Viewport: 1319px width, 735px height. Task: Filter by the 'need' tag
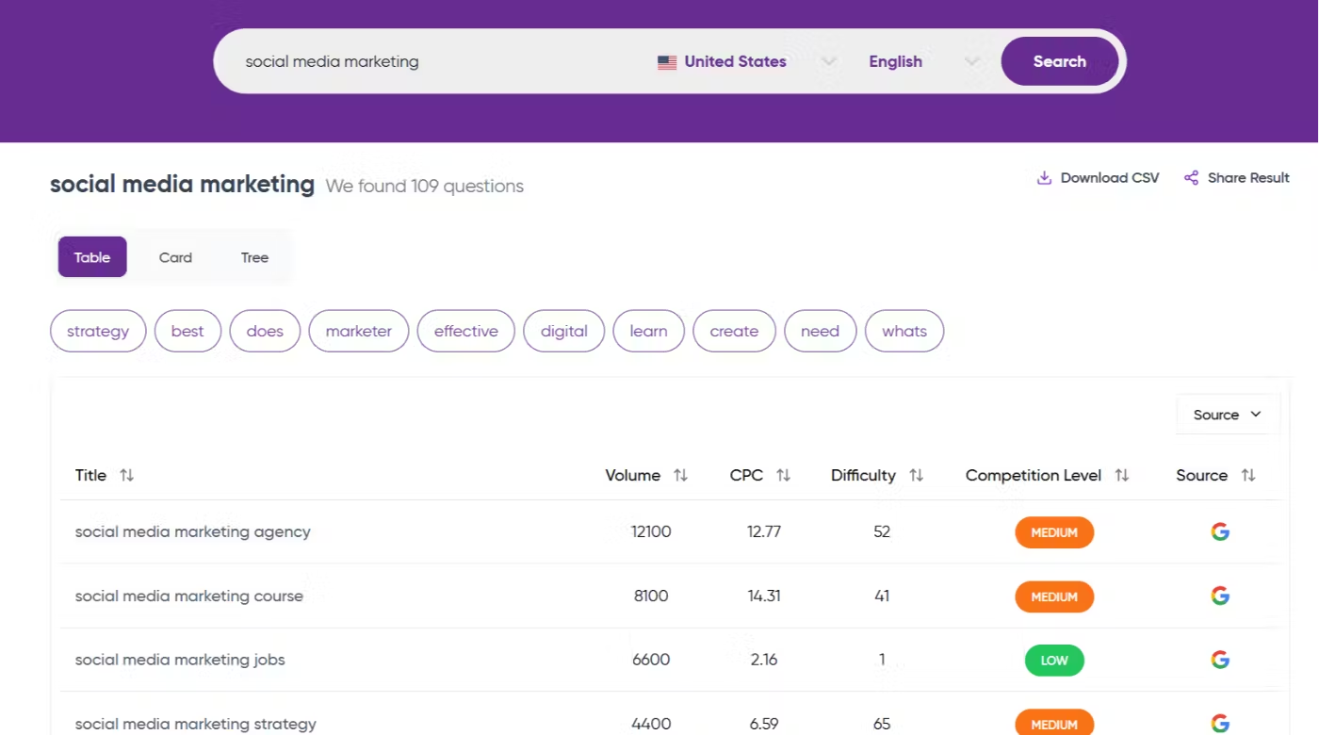click(820, 331)
